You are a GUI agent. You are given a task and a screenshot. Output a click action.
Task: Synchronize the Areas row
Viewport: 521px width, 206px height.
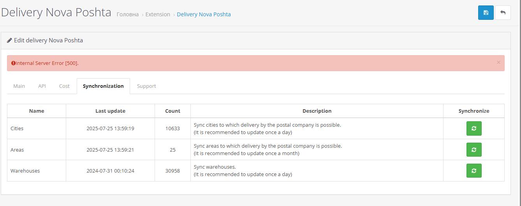click(x=474, y=150)
